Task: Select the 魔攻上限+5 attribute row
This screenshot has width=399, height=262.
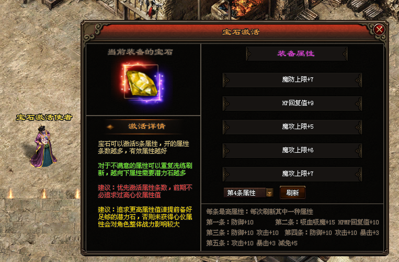Action: 292,127
